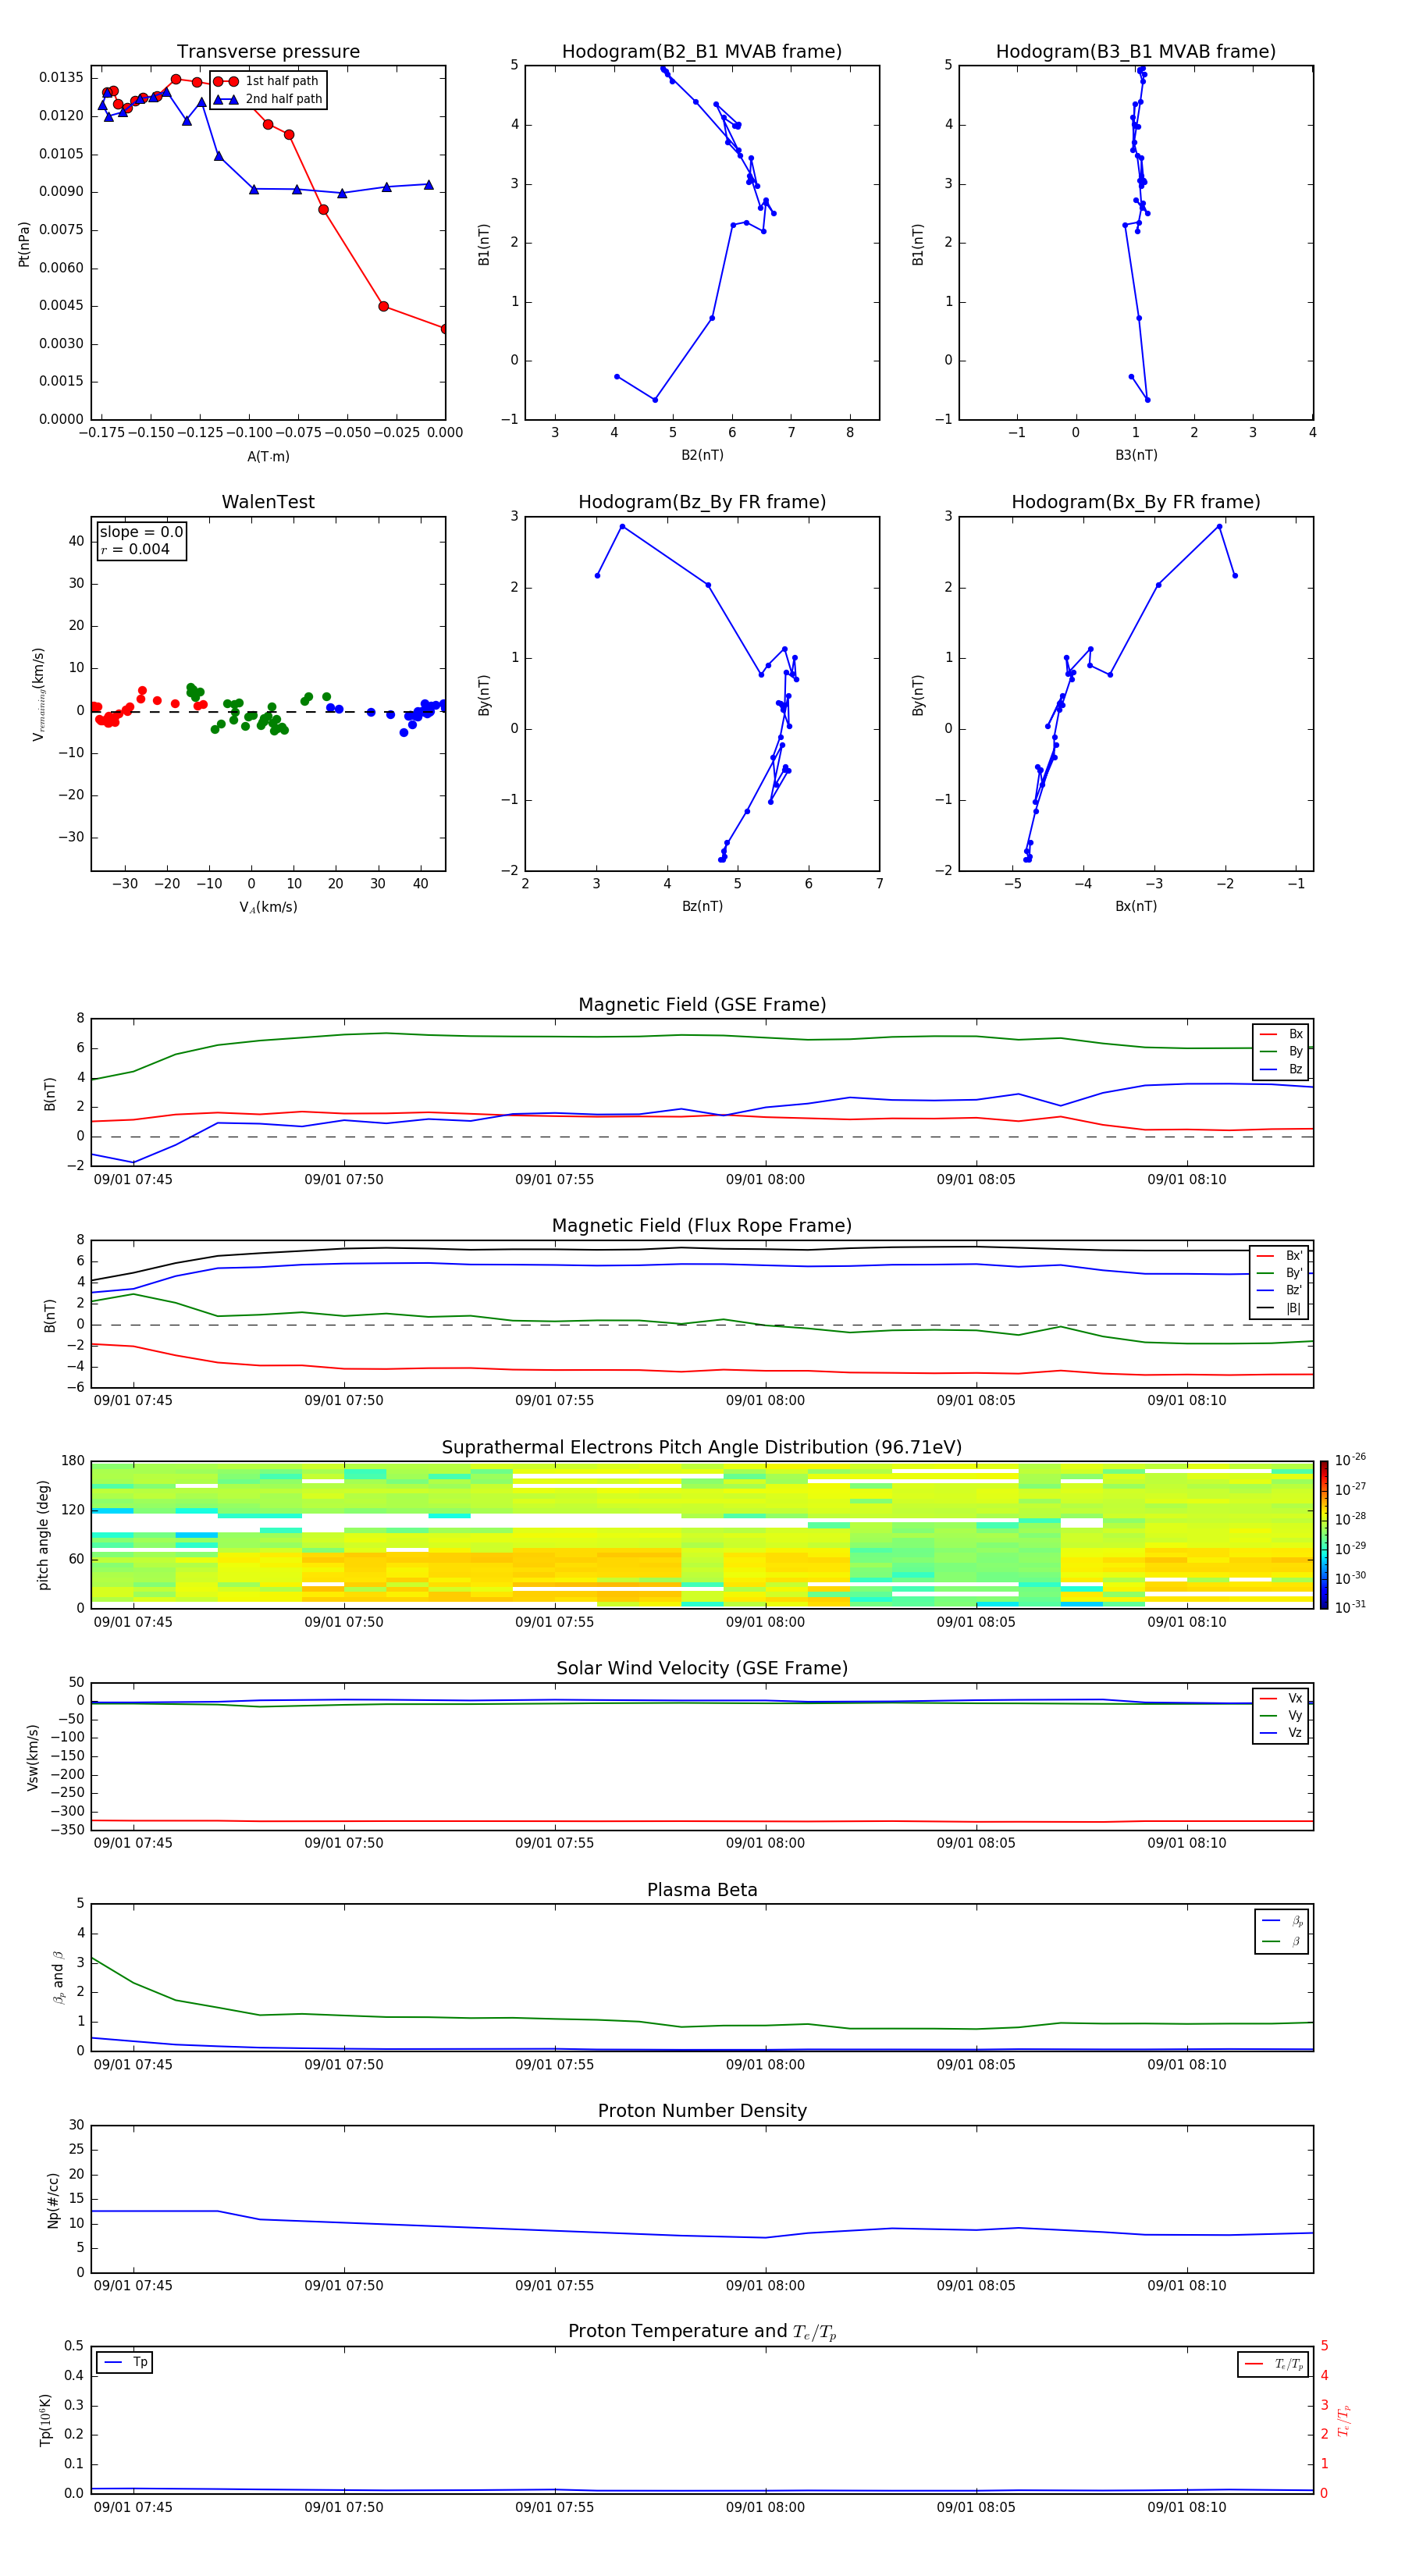The width and height of the screenshot is (1405, 2576).
Task: Click the 'Hodogram(B2_B1 MVAB frame)' title
Action: point(702,52)
